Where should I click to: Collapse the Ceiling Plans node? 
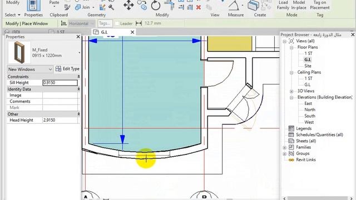(291, 73)
